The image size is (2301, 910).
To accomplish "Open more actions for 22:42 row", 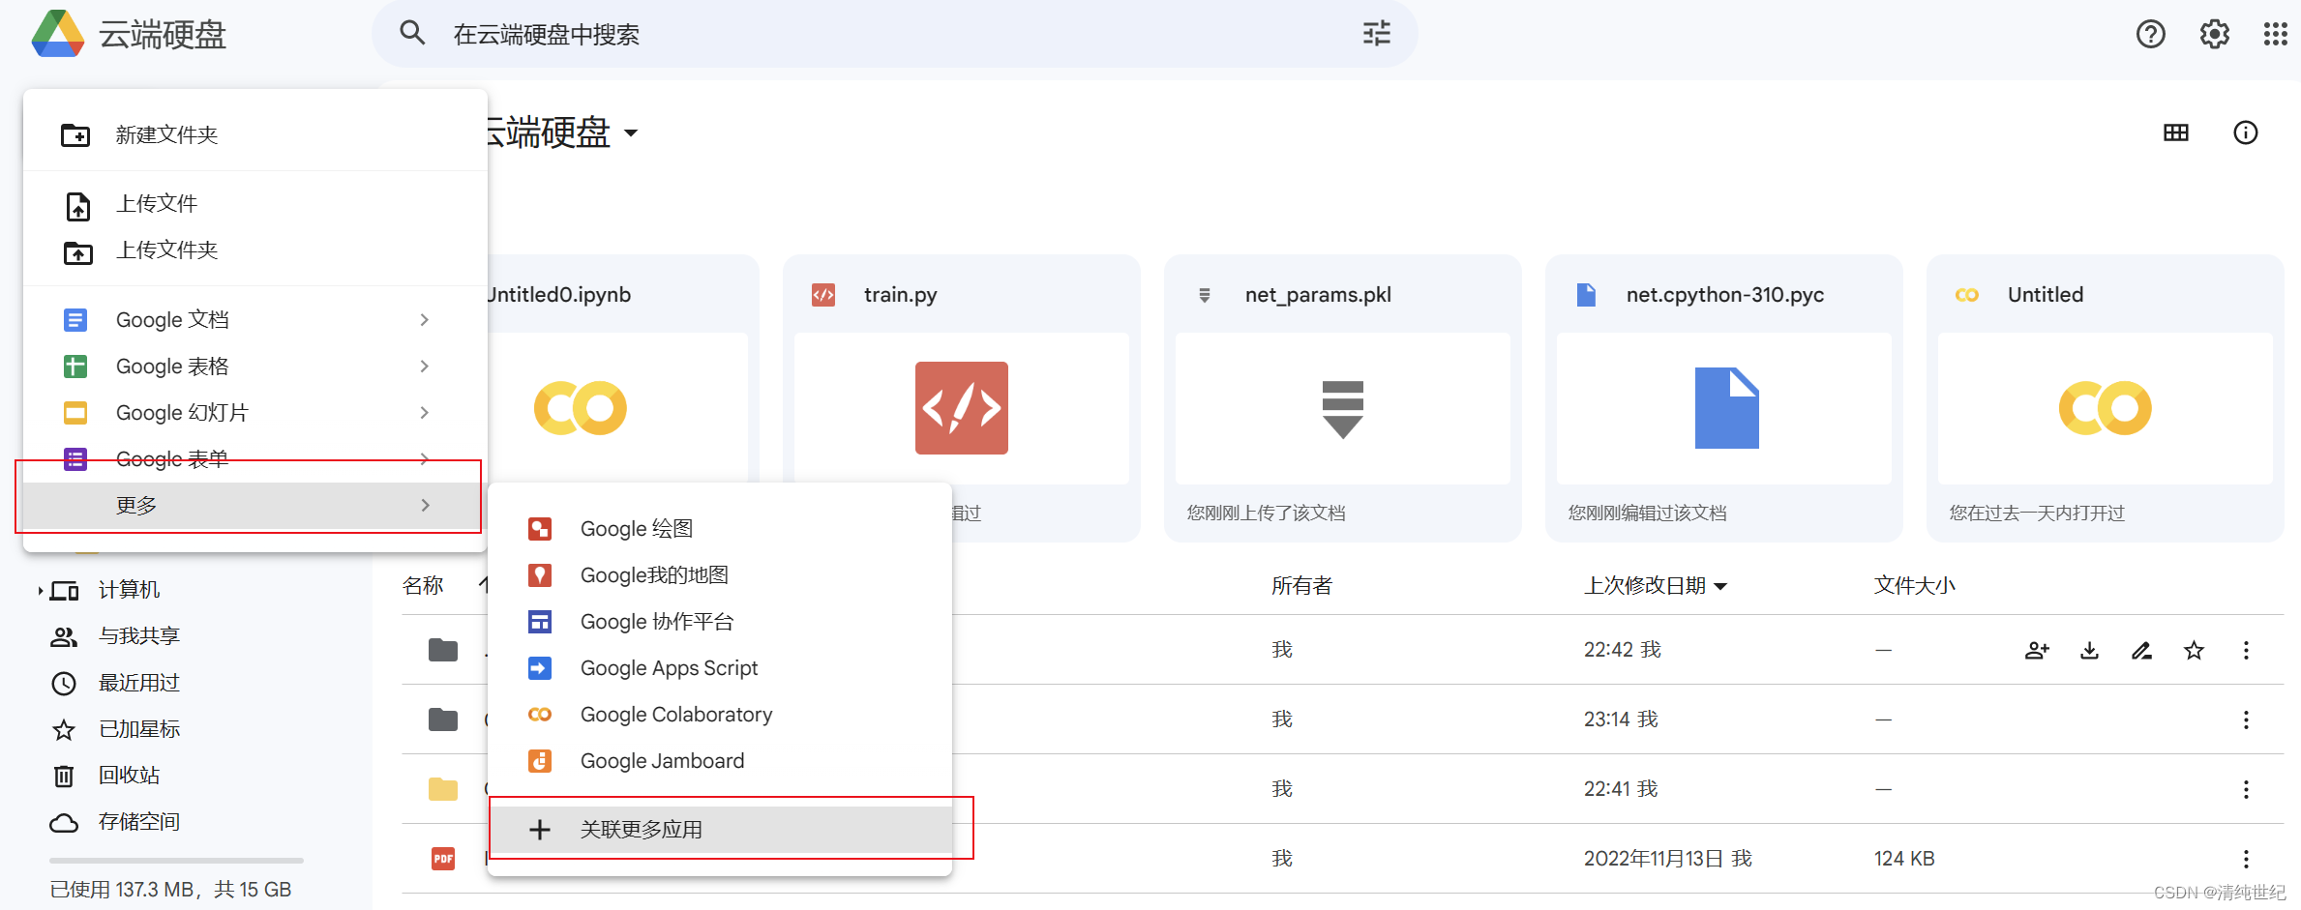I will (2246, 650).
